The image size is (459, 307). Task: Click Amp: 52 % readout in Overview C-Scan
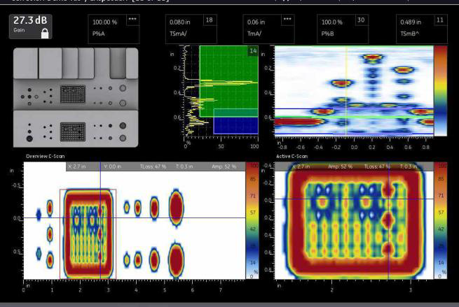pos(224,166)
